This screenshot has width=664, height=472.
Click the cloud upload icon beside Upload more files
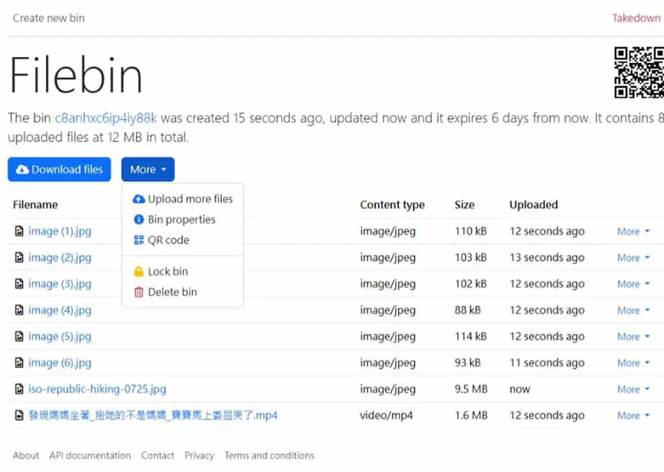point(139,199)
